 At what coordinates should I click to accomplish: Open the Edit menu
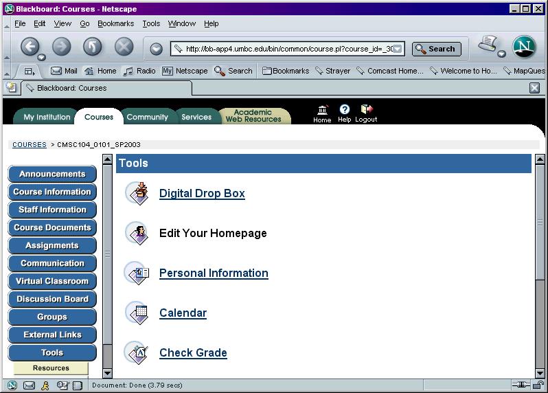[x=40, y=24]
